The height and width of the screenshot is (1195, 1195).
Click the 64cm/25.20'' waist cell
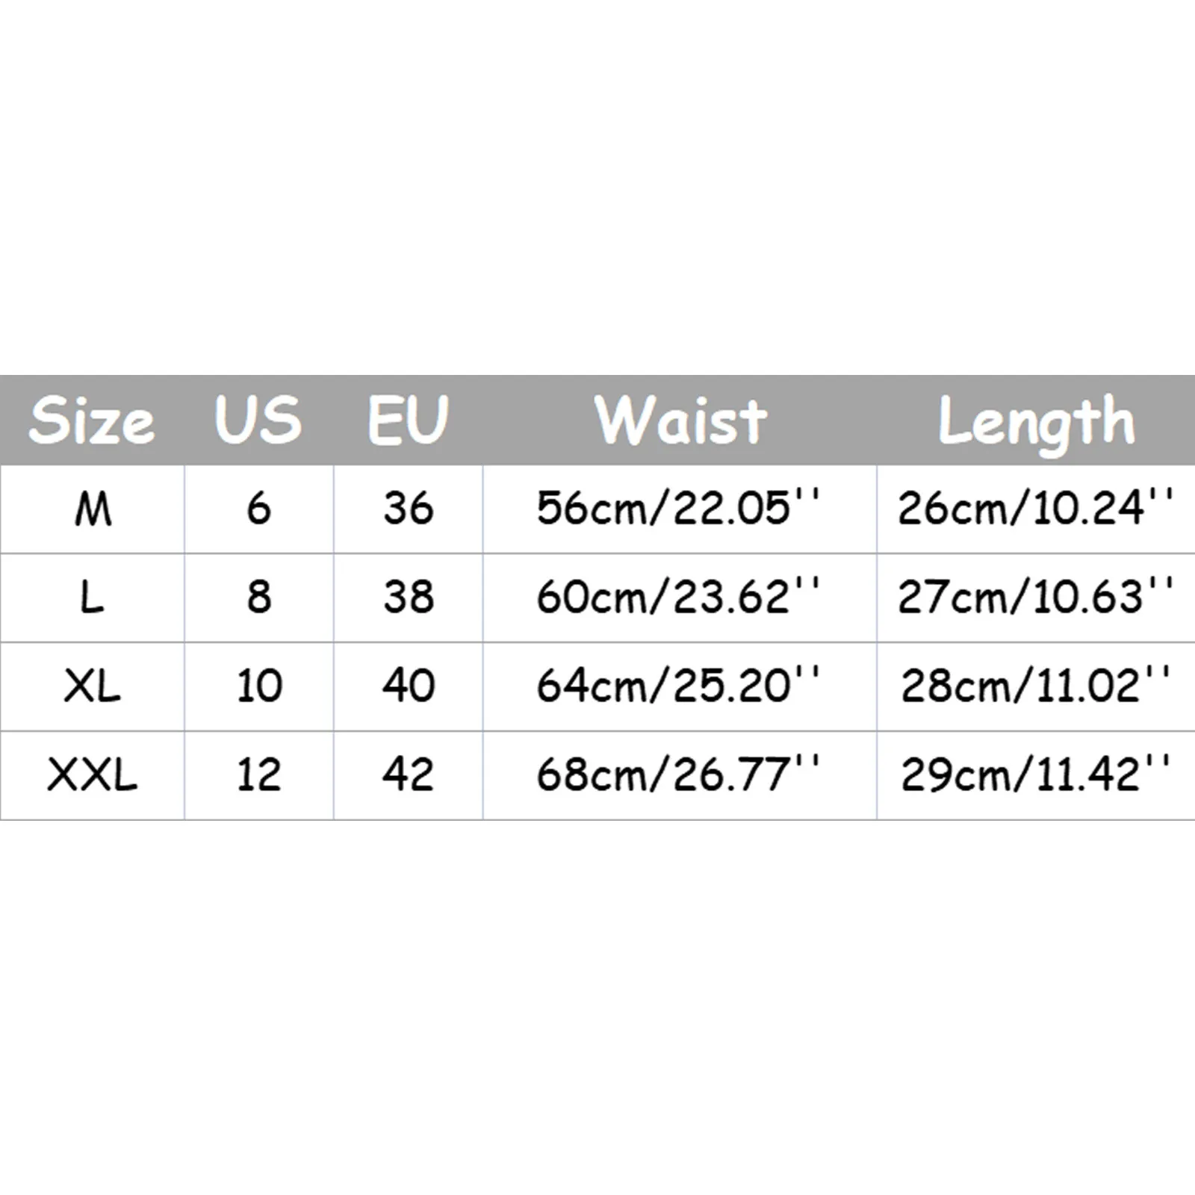(680, 686)
